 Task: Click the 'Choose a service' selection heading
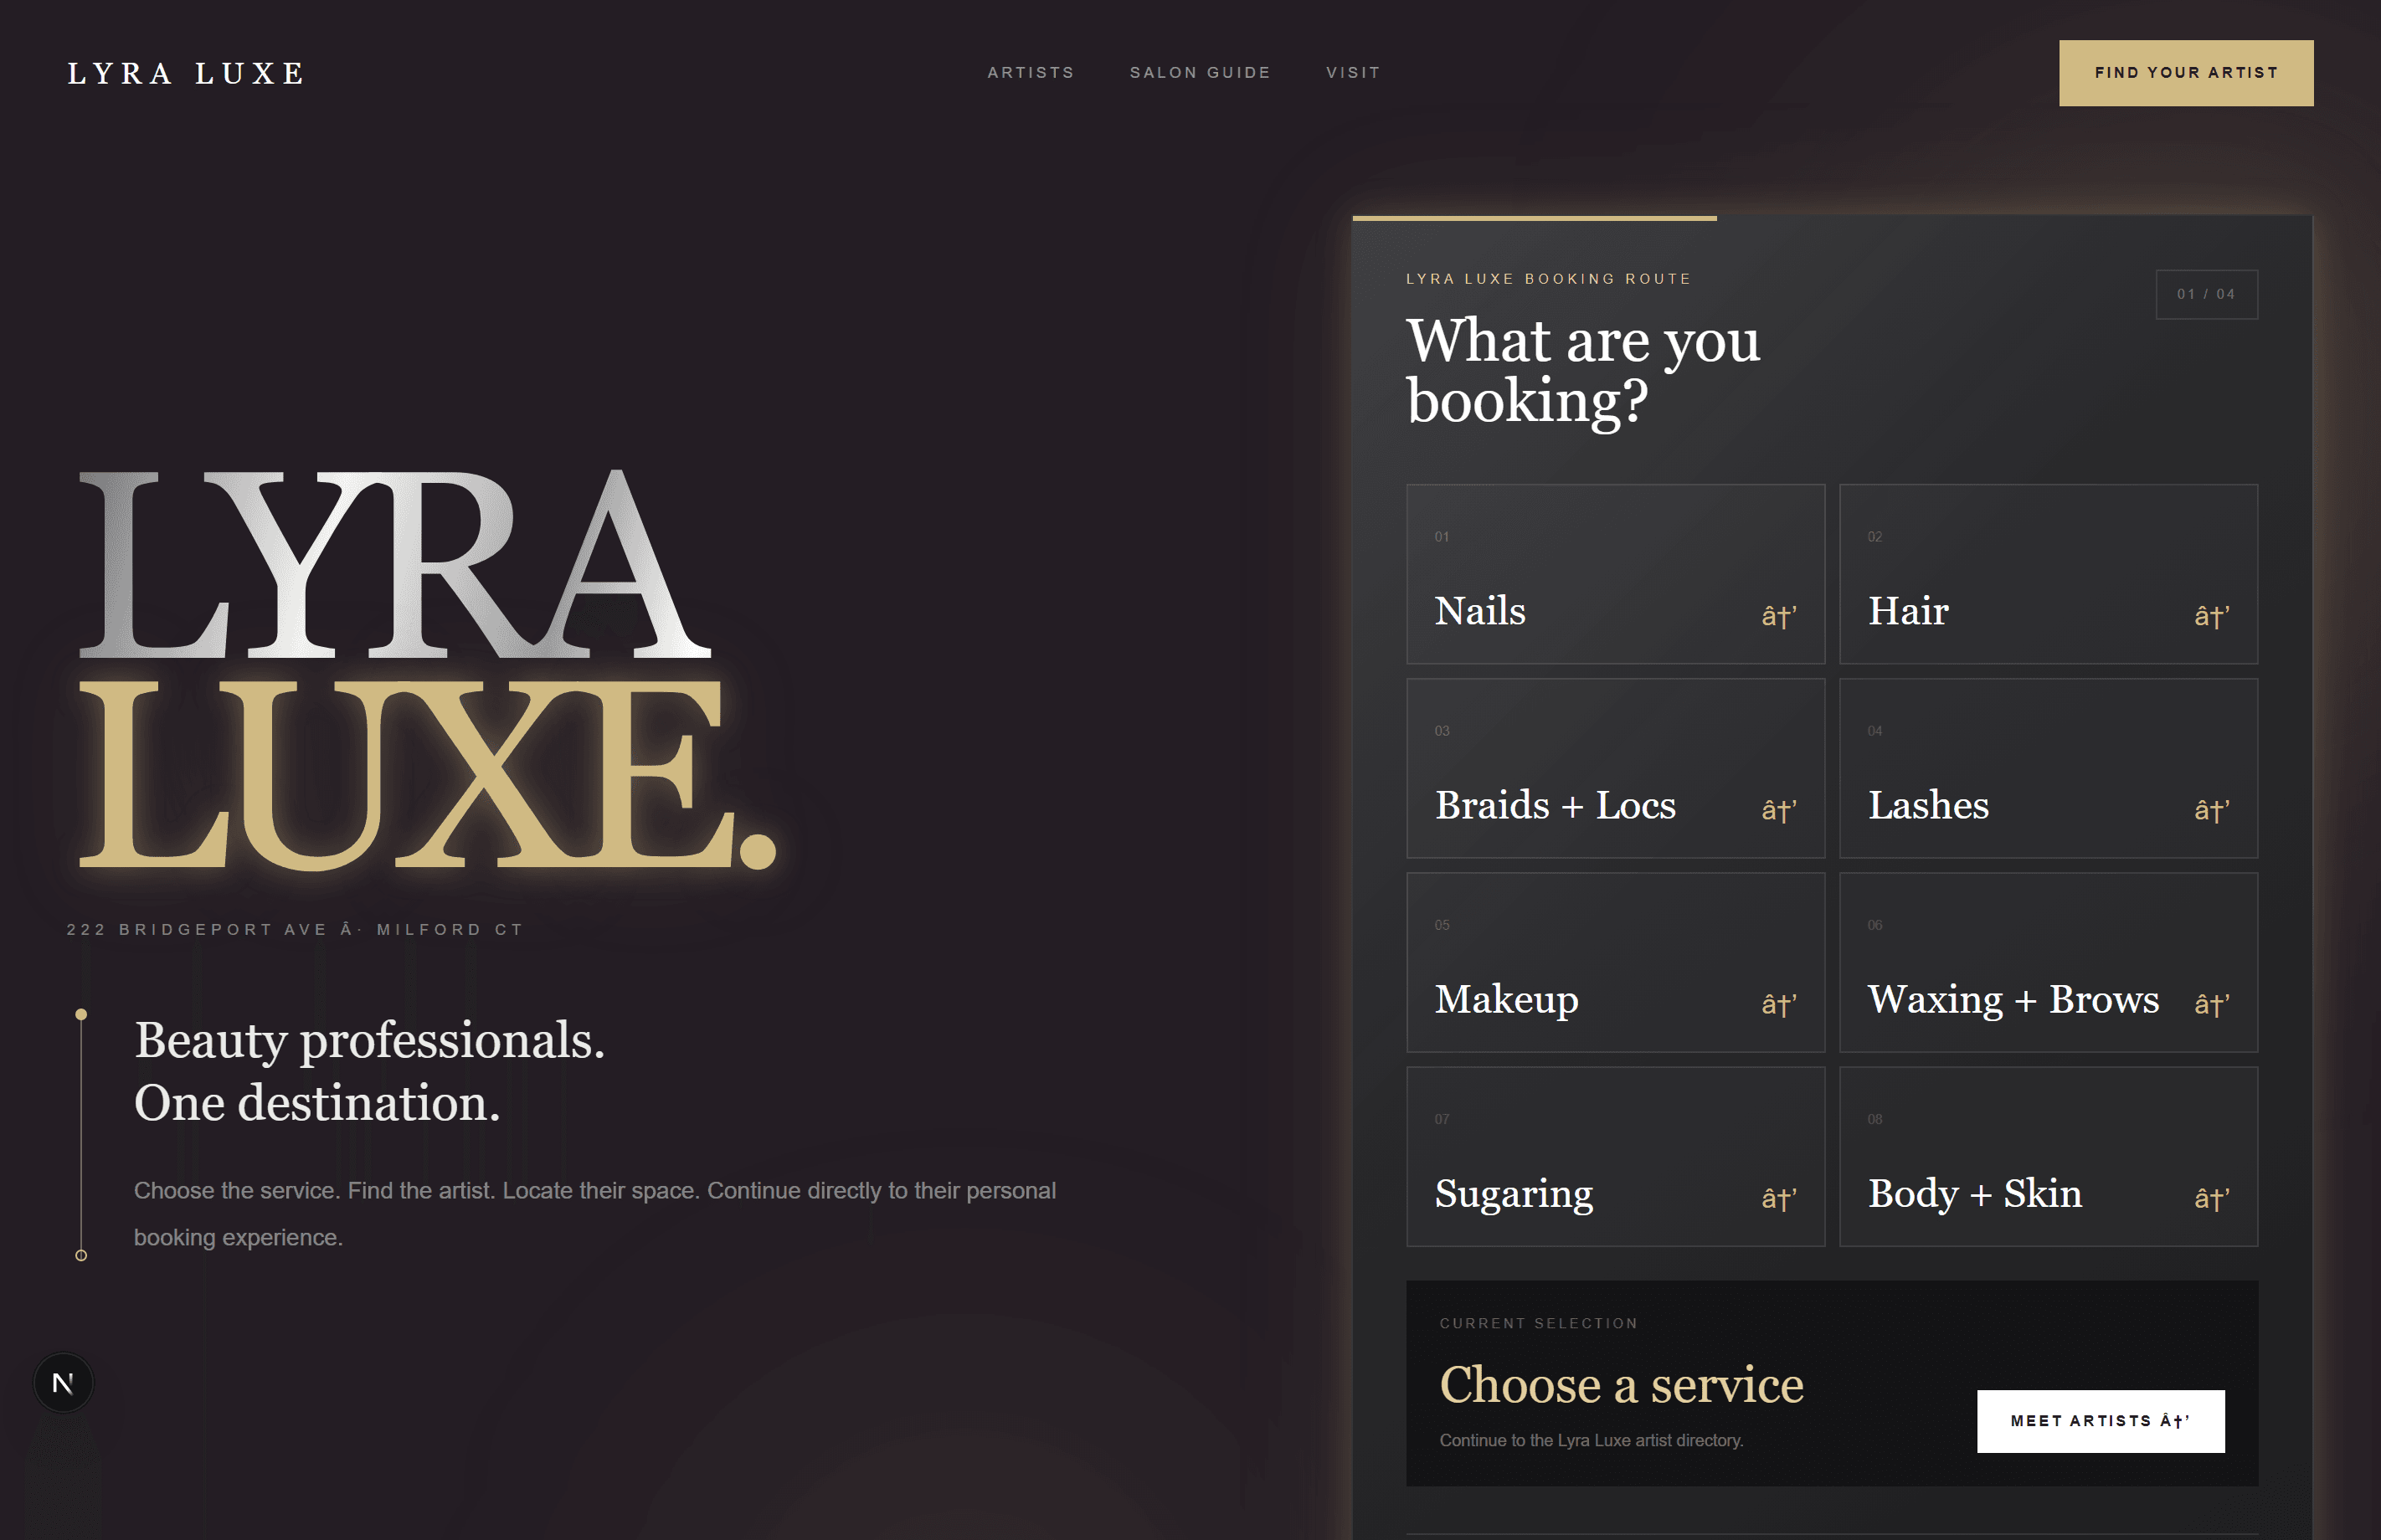tap(1621, 1385)
